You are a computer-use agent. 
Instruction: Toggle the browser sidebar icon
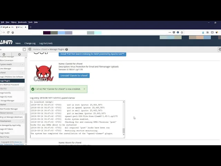tap(212, 32)
